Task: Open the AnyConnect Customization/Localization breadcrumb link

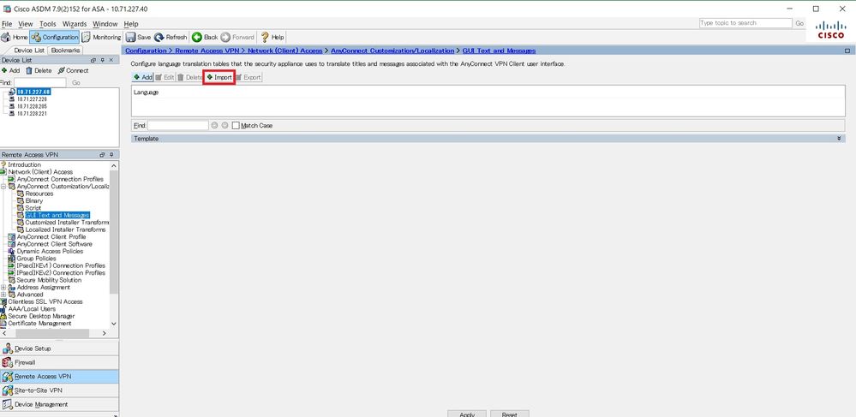Action: pos(392,51)
